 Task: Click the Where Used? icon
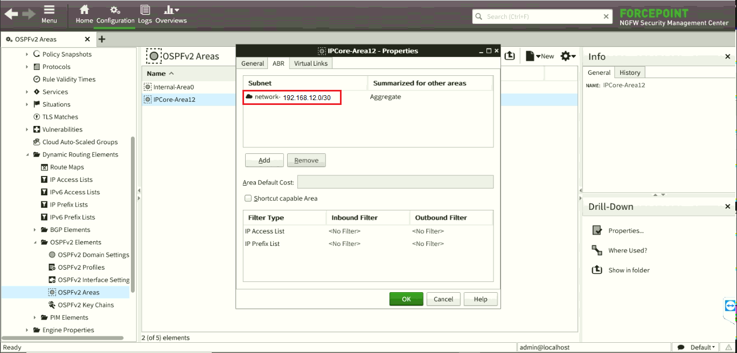tap(597, 250)
